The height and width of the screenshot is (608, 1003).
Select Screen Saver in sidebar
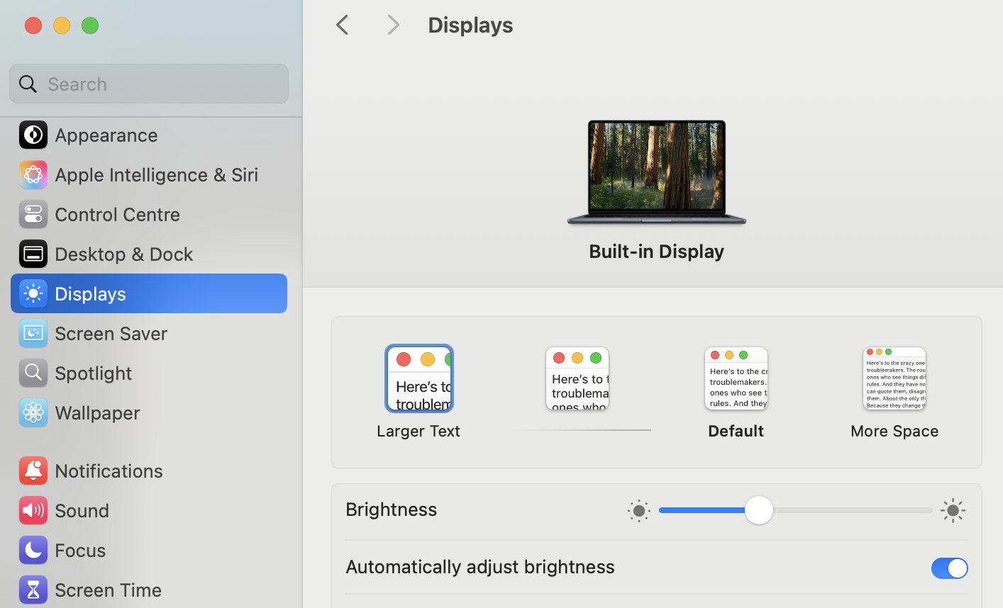pos(149,333)
